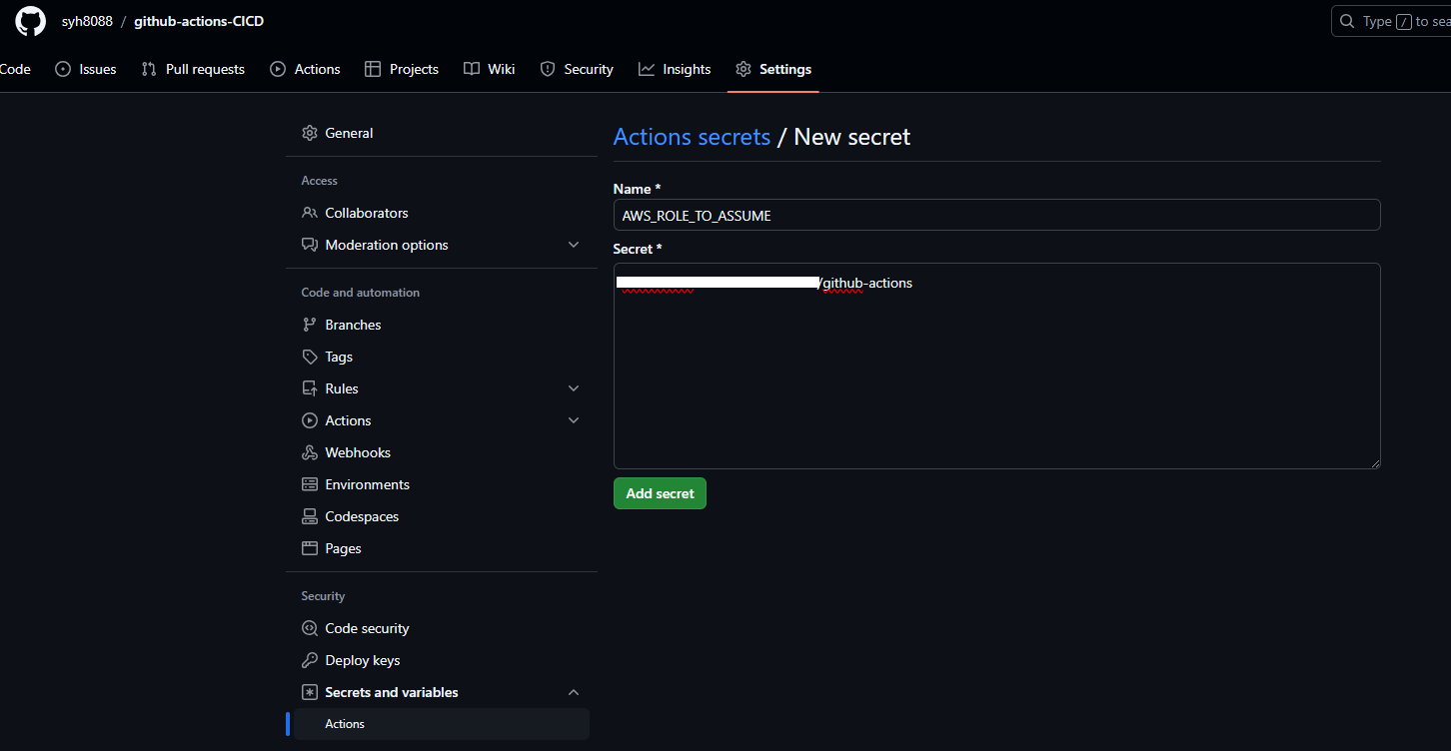Click the Wiki book icon

472,69
